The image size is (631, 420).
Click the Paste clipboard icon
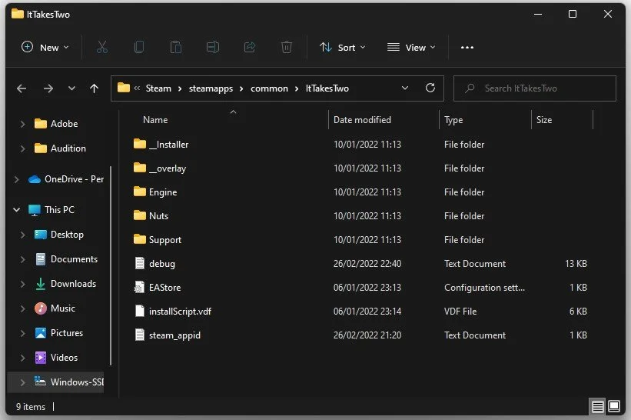pyautogui.click(x=176, y=47)
